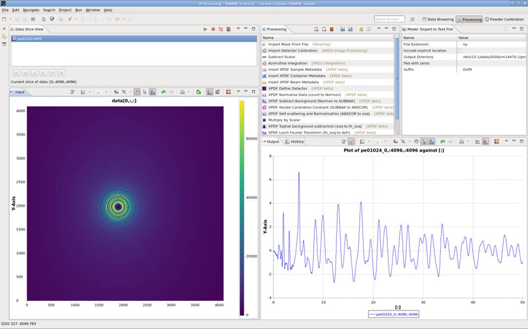Click the wrench configure icon in Input toolbar
This screenshot has height=329, width=528.
[x=72, y=92]
